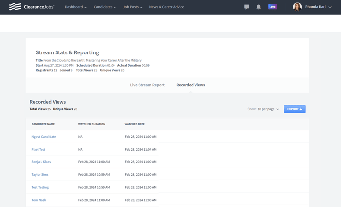The height and width of the screenshot is (207, 341).
Task: Select the Recorded Views tab
Action: pyautogui.click(x=191, y=85)
